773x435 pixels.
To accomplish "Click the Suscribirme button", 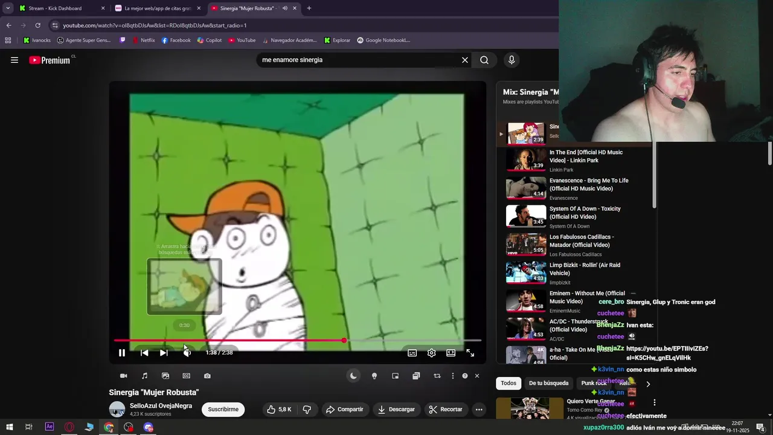I will point(223,409).
